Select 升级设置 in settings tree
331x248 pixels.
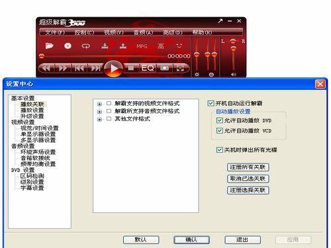(32, 116)
